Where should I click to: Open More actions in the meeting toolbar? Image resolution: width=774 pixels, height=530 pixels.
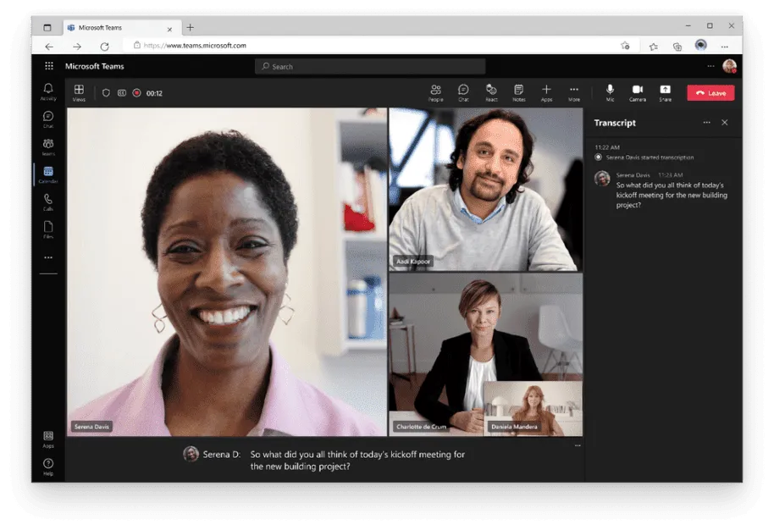(574, 93)
